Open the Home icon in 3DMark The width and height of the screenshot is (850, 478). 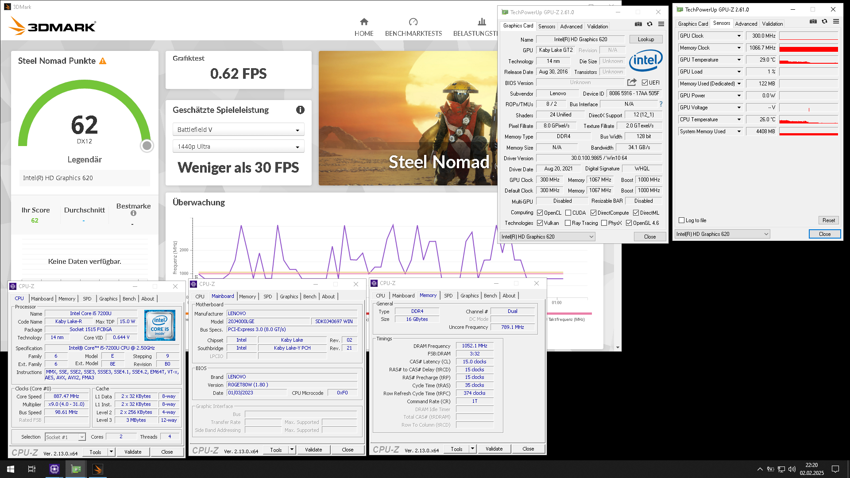364,22
